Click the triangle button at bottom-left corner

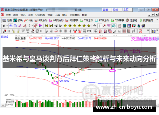click(3, 105)
